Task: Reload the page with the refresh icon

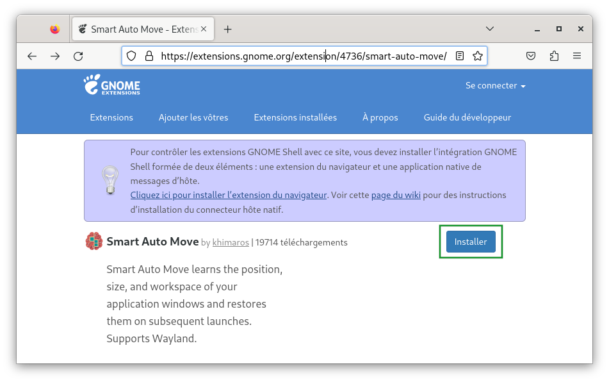Action: [79, 56]
